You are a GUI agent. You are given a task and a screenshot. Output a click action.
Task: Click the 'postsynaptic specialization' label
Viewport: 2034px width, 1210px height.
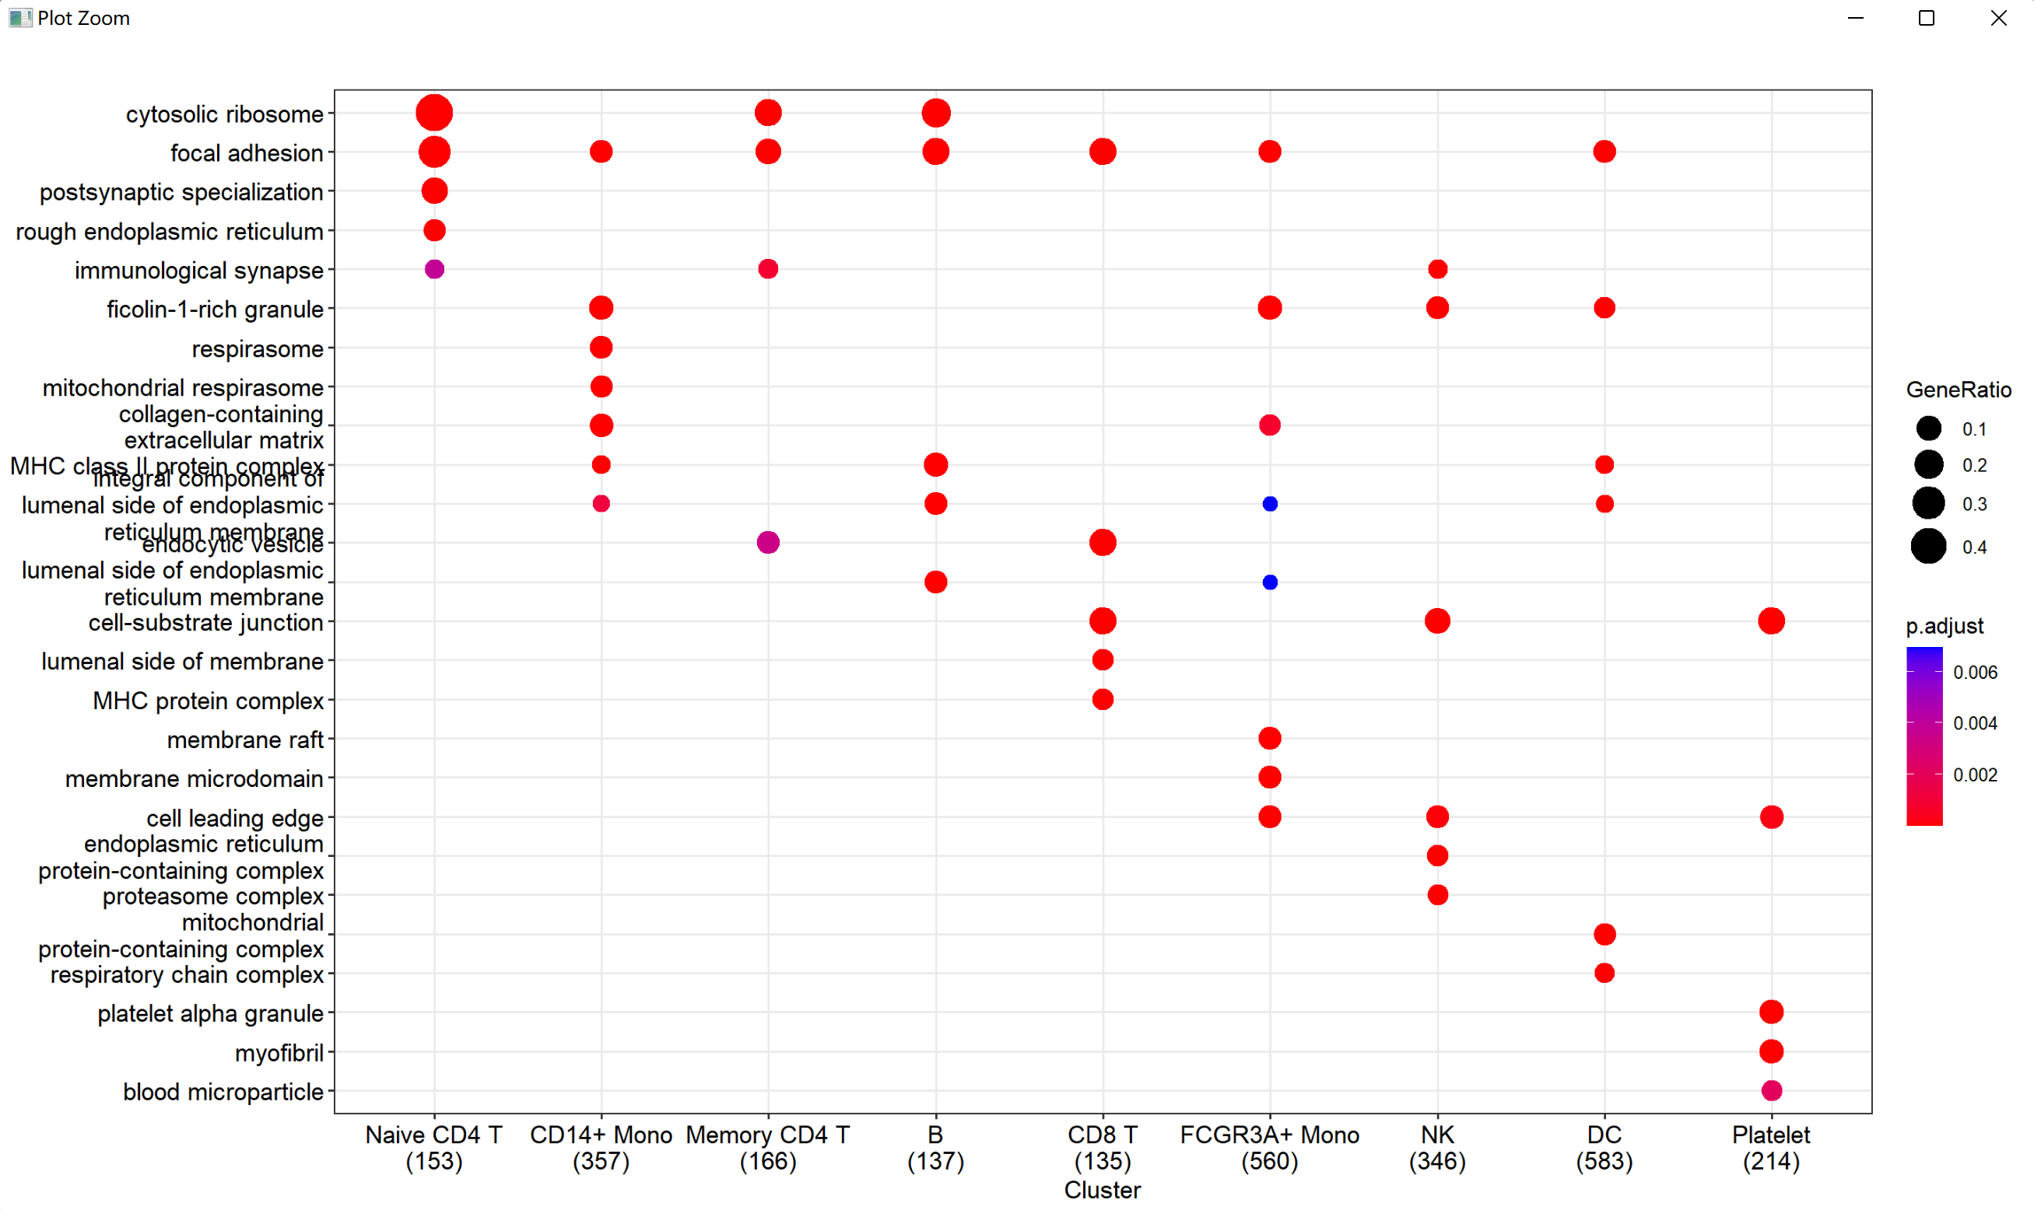point(181,191)
